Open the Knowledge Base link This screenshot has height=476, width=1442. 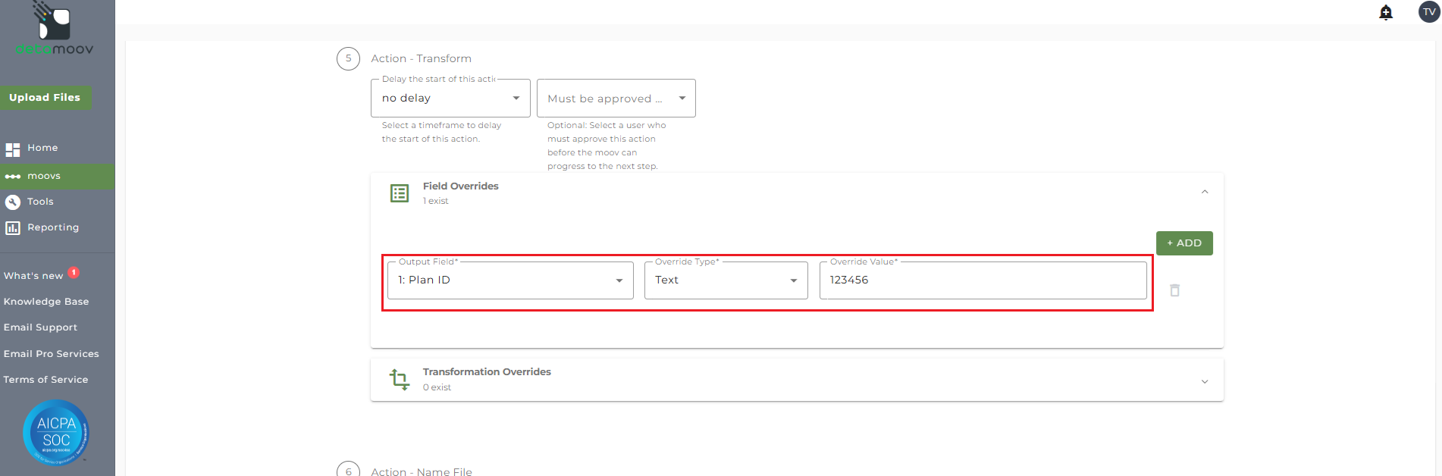(x=46, y=302)
